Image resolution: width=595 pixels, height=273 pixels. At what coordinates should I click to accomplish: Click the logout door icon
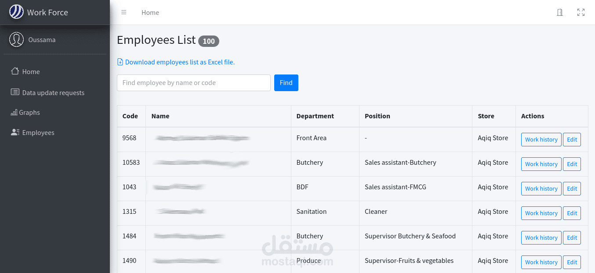coord(560,12)
